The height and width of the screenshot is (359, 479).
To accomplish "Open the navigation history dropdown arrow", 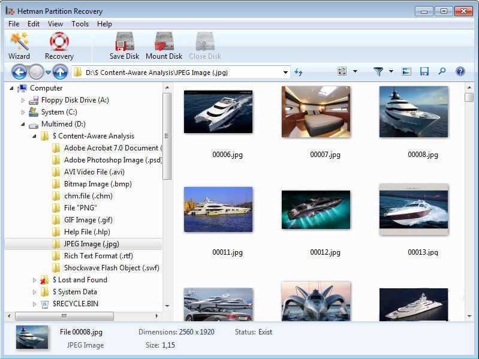I will point(48,73).
